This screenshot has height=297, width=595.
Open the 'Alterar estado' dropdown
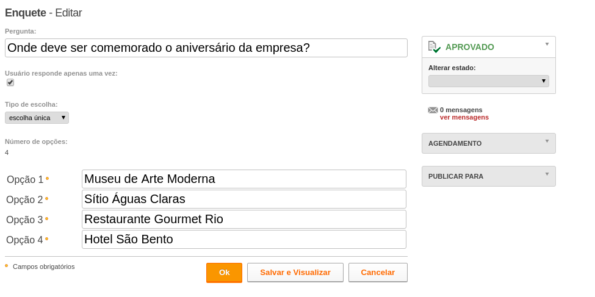pyautogui.click(x=488, y=81)
